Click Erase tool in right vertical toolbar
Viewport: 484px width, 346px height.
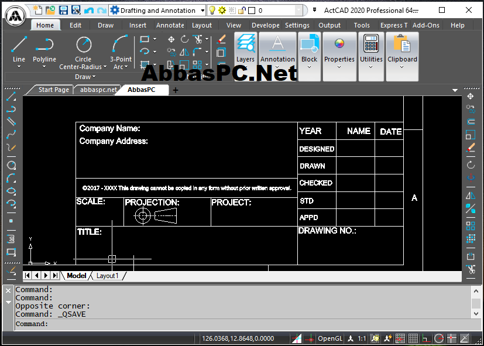pyautogui.click(x=471, y=148)
